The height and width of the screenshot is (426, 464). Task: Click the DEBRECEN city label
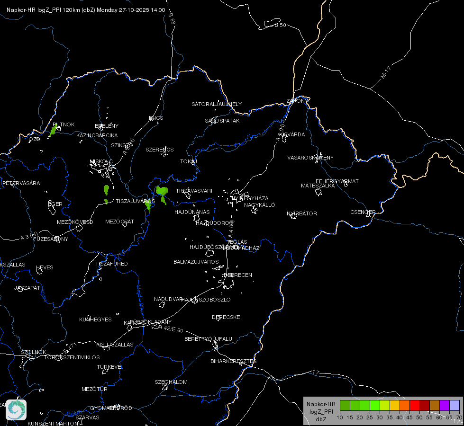coord(238,275)
